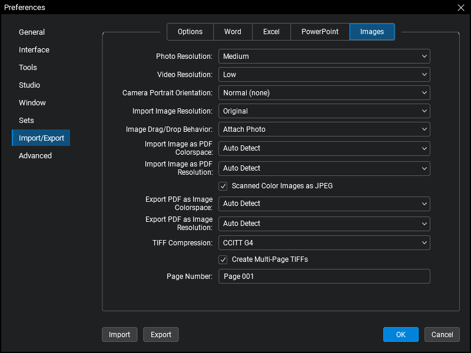
Task: Switch to the Excel tab
Action: 271,32
